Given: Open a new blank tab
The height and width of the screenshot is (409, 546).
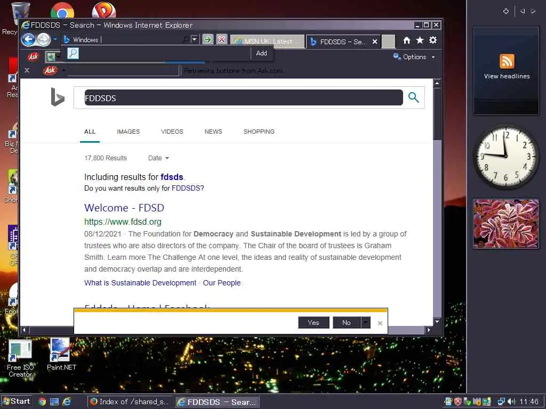Looking at the screenshot, I should (x=388, y=42).
